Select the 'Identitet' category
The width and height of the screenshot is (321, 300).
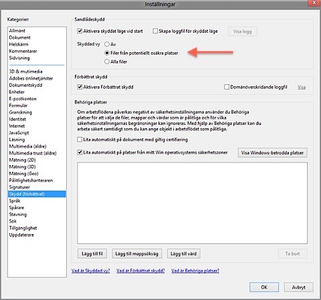(37, 119)
